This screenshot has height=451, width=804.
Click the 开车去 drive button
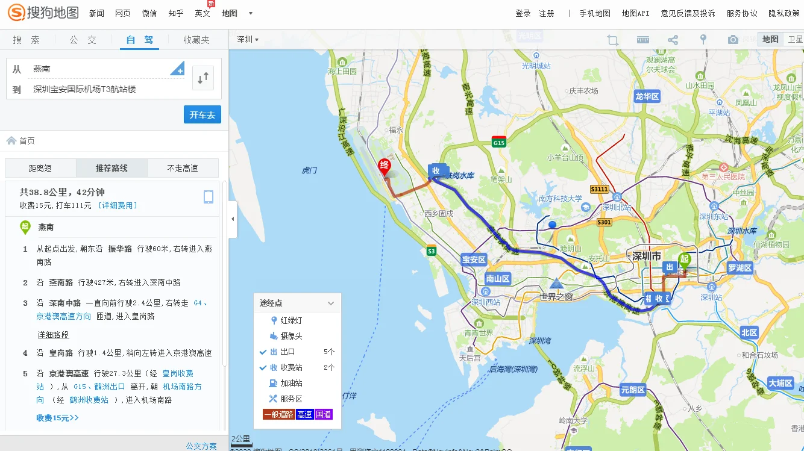[202, 114]
